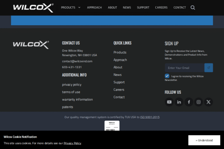
Task: Select Support in the top navigation
Action: click(x=143, y=8)
